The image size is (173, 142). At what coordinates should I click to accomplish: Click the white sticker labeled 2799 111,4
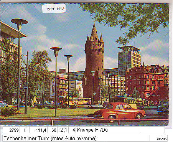pyautogui.click(x=54, y=8)
